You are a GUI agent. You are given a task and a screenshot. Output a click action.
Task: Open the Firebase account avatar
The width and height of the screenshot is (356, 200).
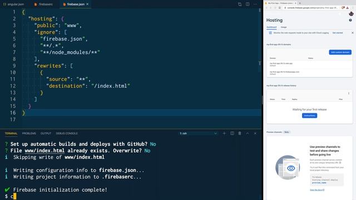pyautogui.click(x=351, y=14)
